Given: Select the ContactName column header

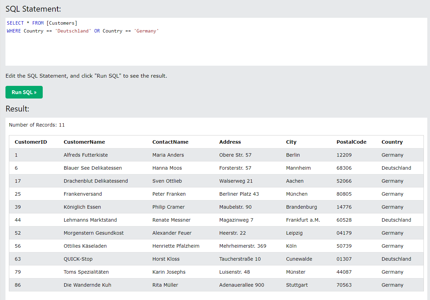Looking at the screenshot, I should [x=170, y=142].
